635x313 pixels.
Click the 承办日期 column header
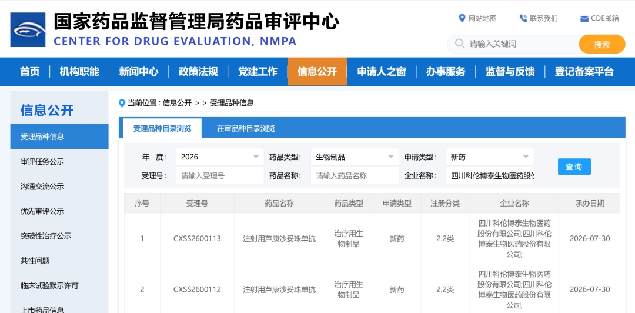point(590,203)
